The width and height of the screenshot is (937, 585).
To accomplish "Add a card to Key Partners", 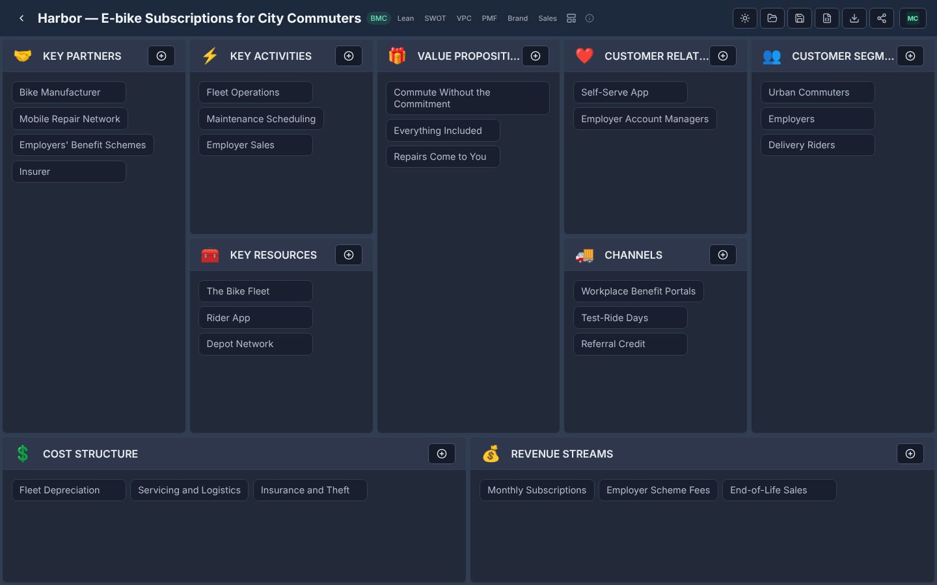I will click(x=161, y=56).
